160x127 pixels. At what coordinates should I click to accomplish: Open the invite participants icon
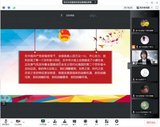[55, 122]
